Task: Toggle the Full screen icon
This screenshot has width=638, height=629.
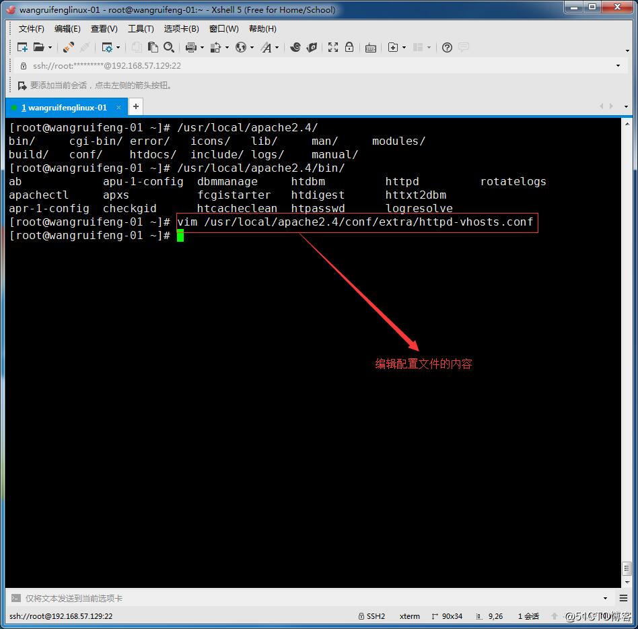Action: 333,47
